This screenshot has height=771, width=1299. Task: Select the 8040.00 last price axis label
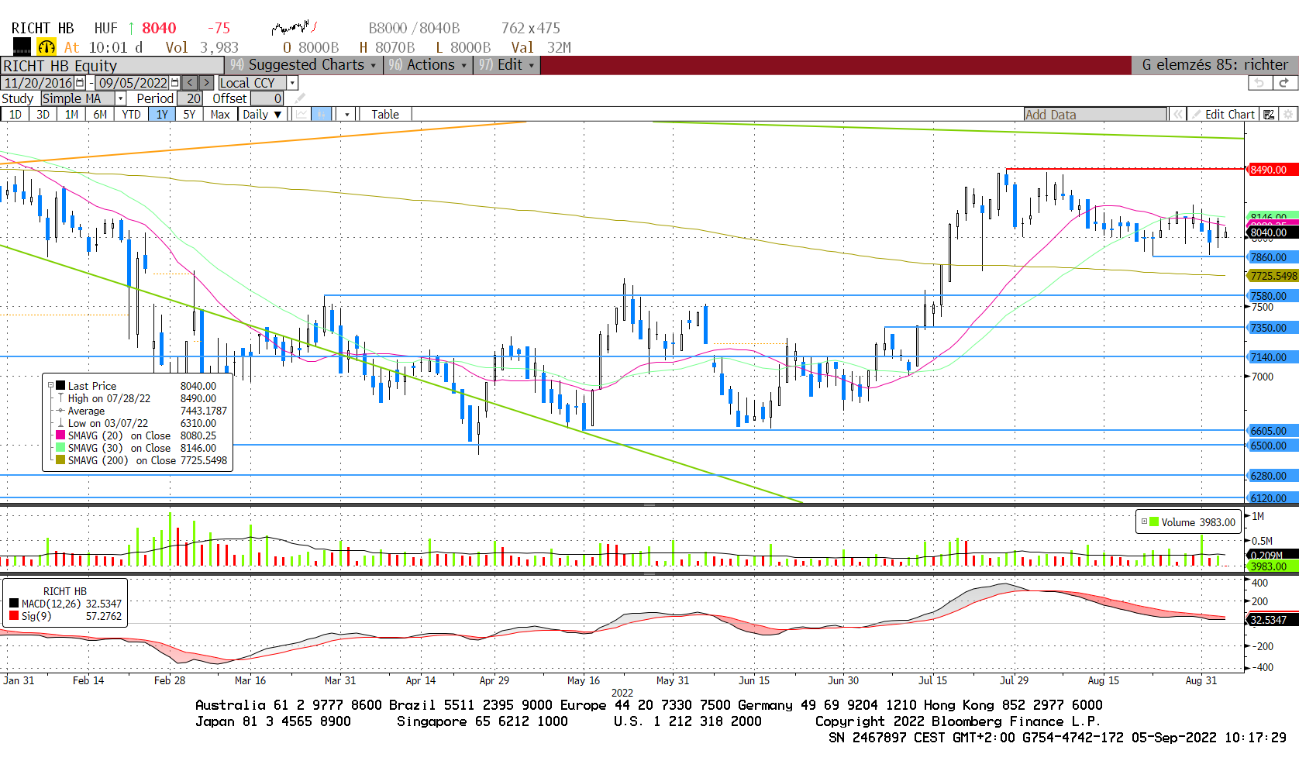pyautogui.click(x=1272, y=232)
